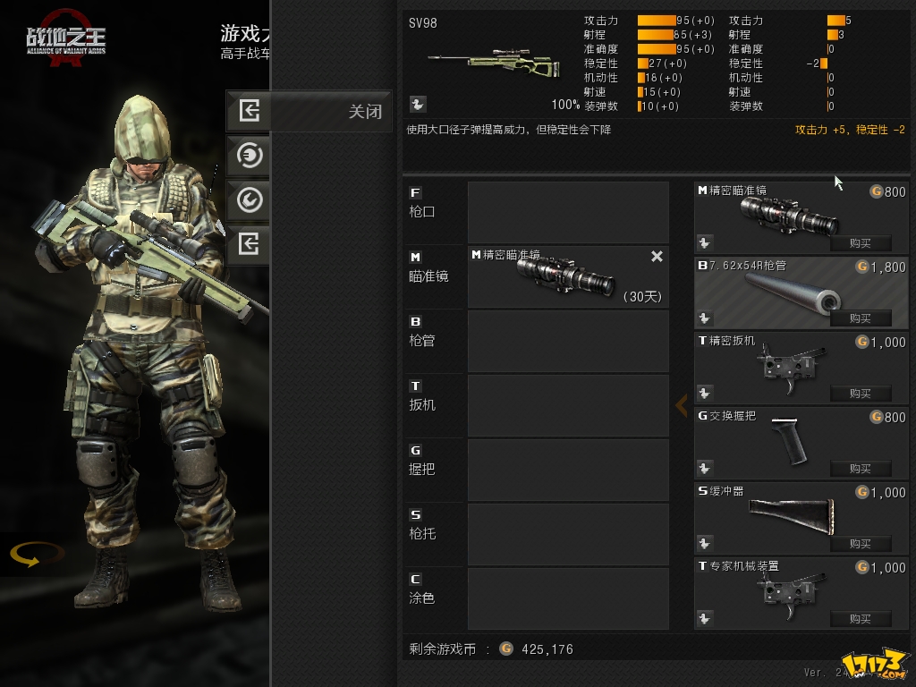This screenshot has height=687, width=916.
Task: Select the F 枪口 slot
Action: pyautogui.click(x=537, y=212)
